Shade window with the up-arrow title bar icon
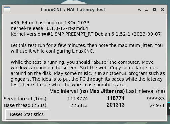 [139, 10]
